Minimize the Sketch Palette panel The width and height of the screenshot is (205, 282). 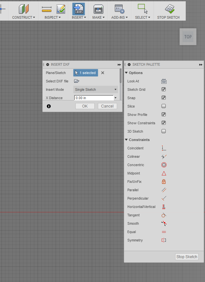129,65
